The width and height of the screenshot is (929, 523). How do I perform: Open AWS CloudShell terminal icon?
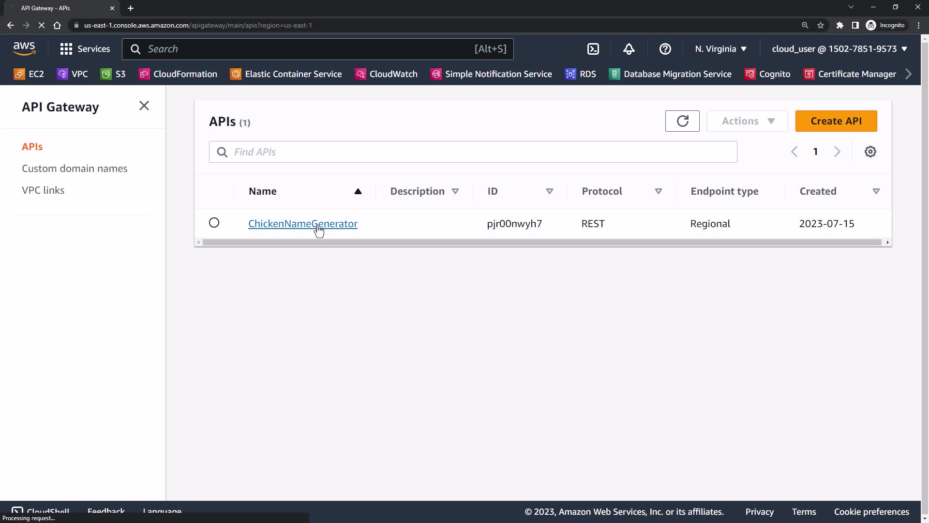click(593, 49)
